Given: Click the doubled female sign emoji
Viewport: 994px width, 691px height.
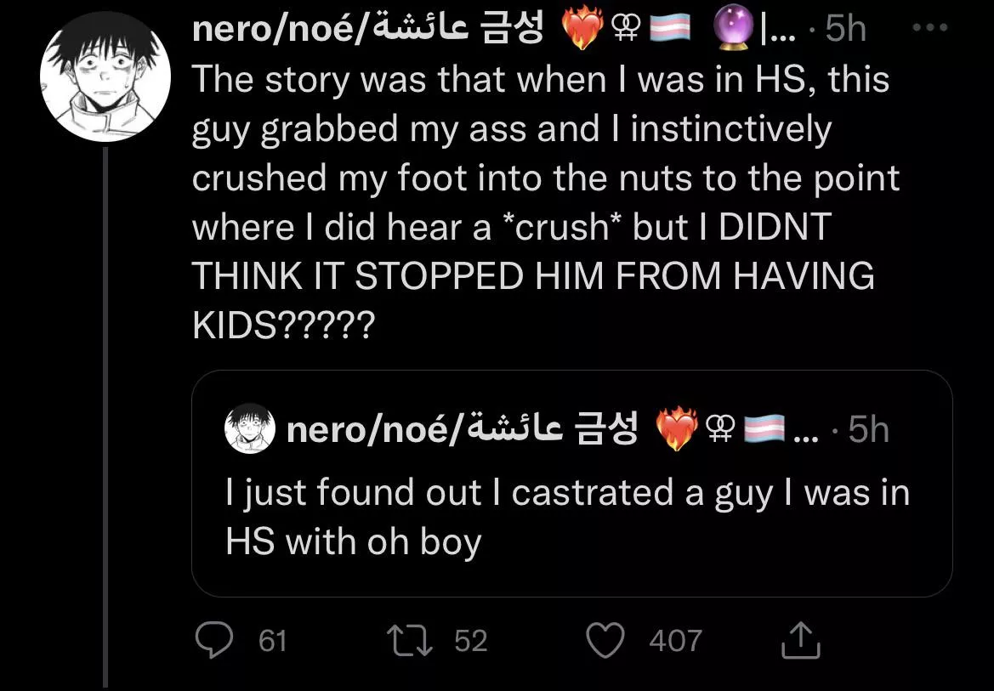Looking at the screenshot, I should [x=627, y=26].
